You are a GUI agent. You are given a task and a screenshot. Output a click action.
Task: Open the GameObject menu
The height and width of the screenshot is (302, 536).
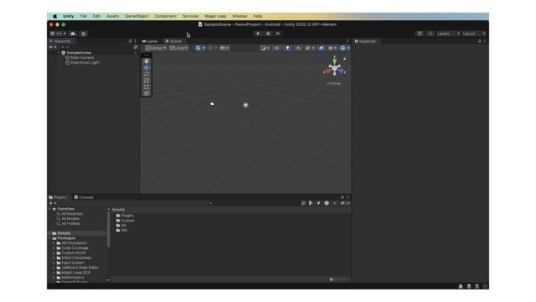tap(137, 16)
